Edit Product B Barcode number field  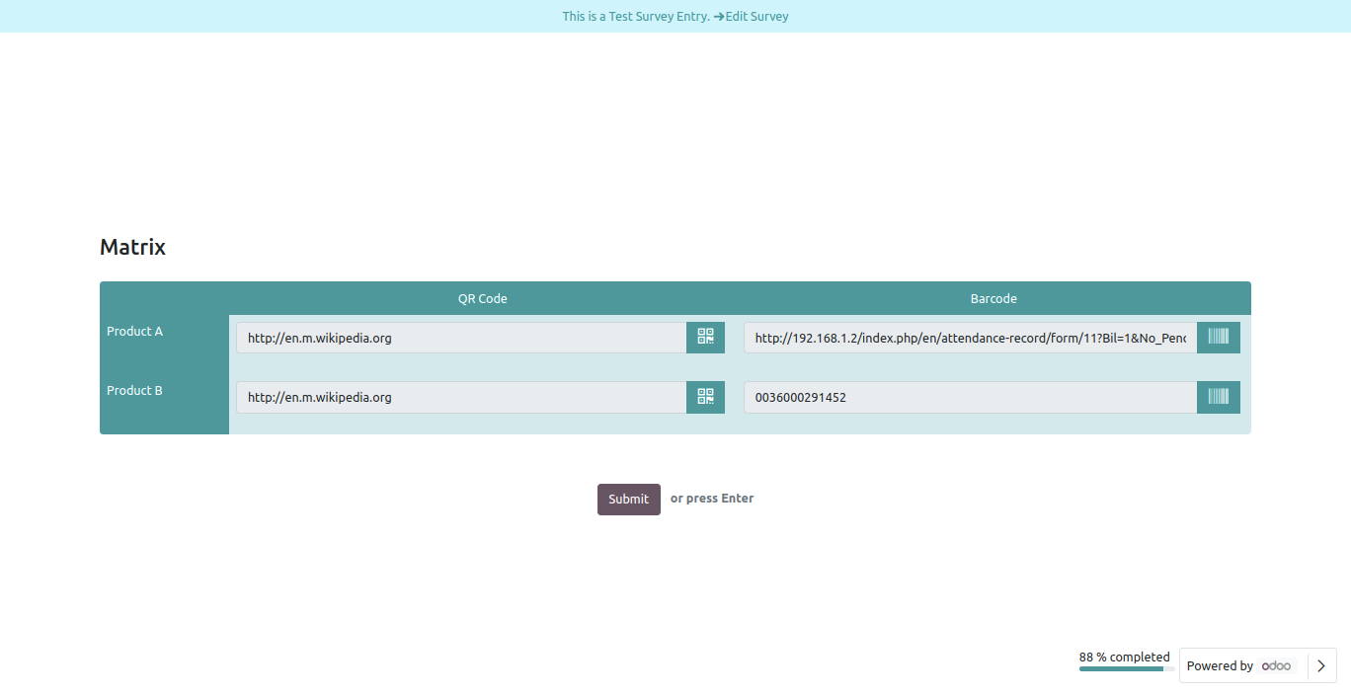click(970, 397)
